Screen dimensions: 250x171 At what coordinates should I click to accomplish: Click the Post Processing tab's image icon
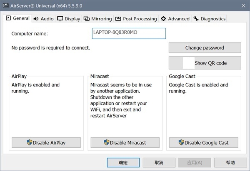point(118,19)
